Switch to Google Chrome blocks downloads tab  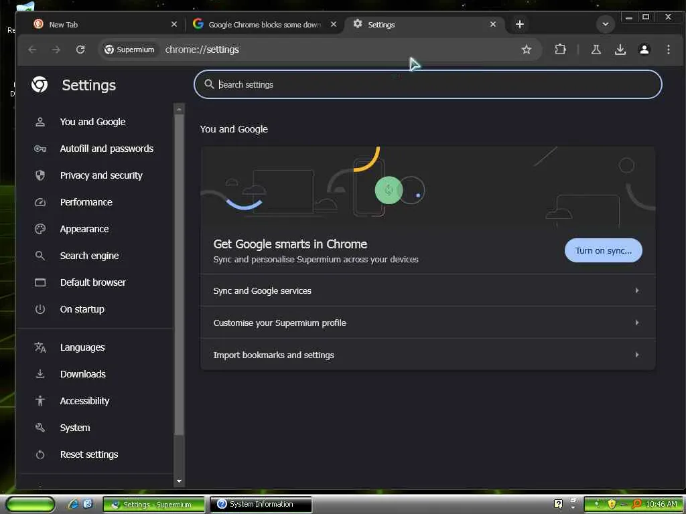265,25
